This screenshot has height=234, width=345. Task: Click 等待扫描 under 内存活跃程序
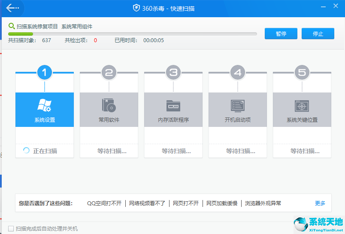[176, 151]
